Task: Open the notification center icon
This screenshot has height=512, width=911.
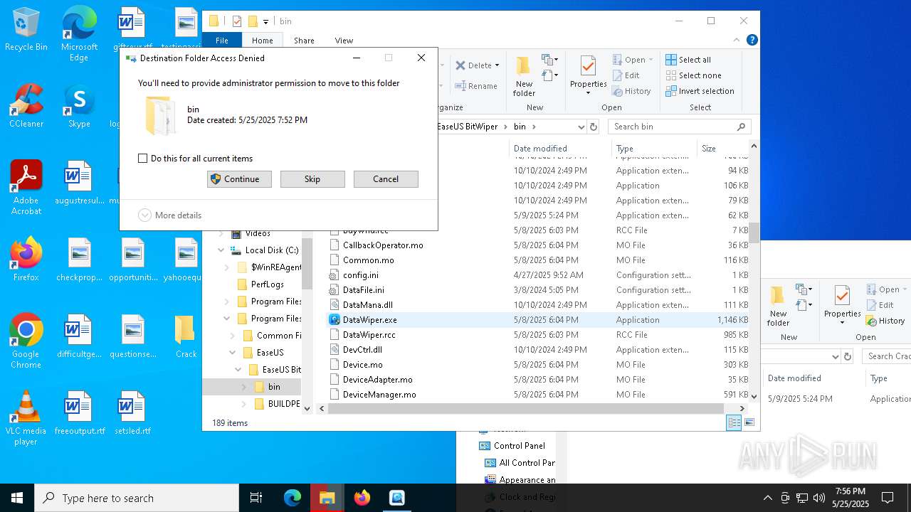Action: pyautogui.click(x=888, y=498)
